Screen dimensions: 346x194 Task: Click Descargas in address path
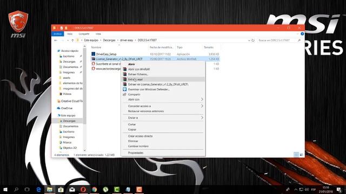[109, 40]
